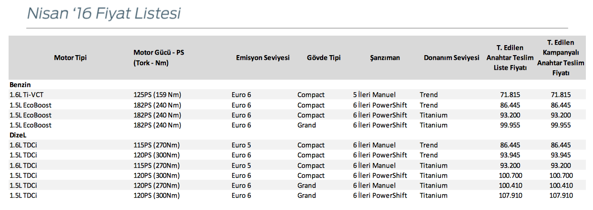Click the 'Motor Gücü - PS' column header
Viewport: 593px width, 210px height.
(x=159, y=53)
